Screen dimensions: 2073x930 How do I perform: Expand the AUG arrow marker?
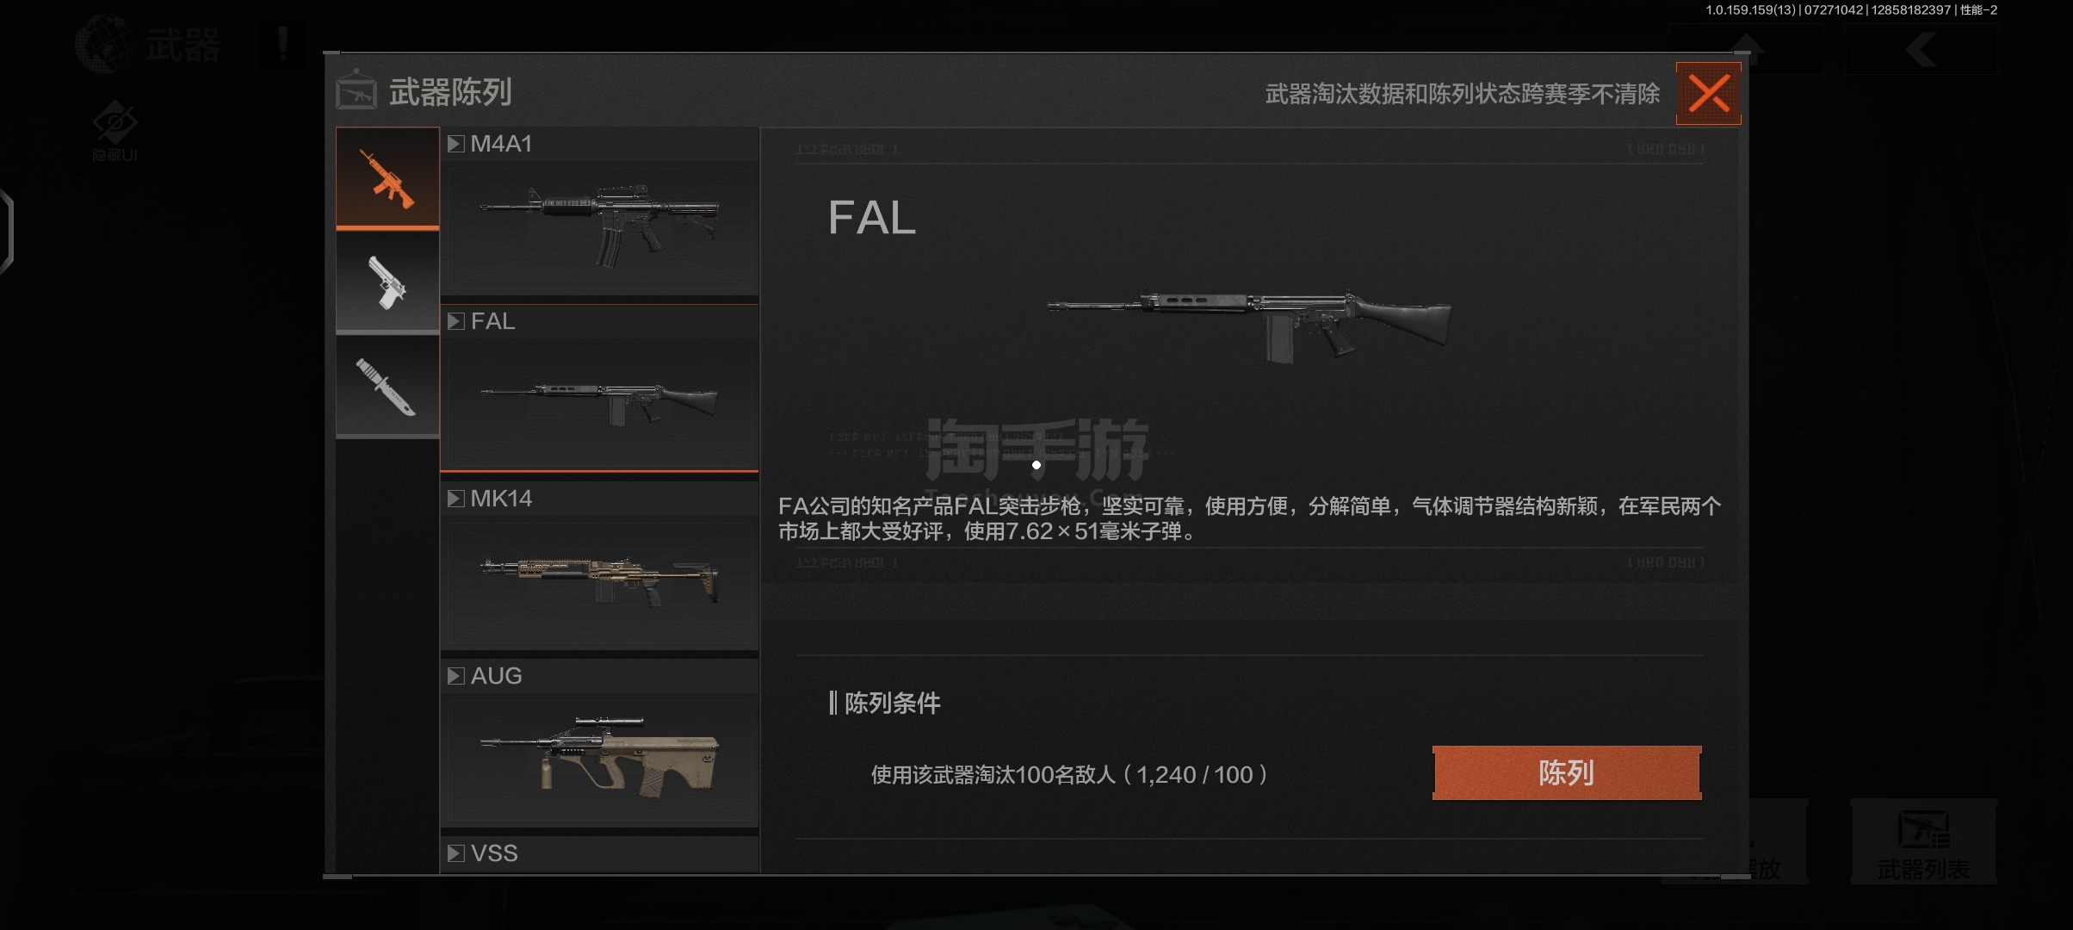pos(455,676)
